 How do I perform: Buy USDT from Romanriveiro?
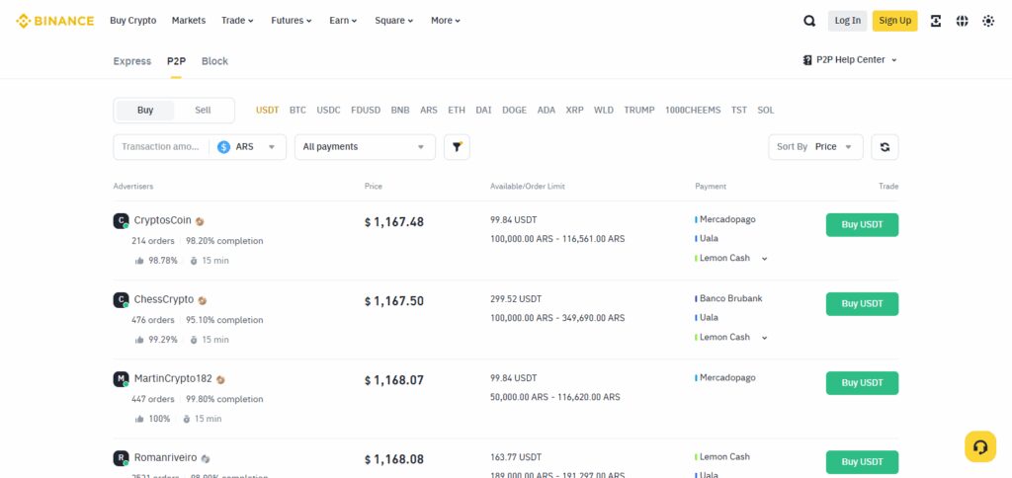pos(862,462)
